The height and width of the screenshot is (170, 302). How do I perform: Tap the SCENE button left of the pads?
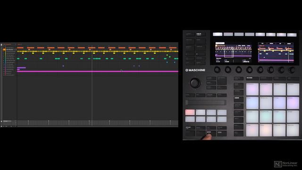tap(239, 86)
